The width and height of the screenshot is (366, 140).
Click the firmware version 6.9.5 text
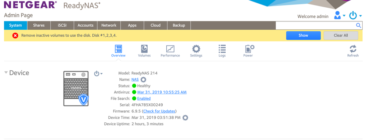pos(136,111)
